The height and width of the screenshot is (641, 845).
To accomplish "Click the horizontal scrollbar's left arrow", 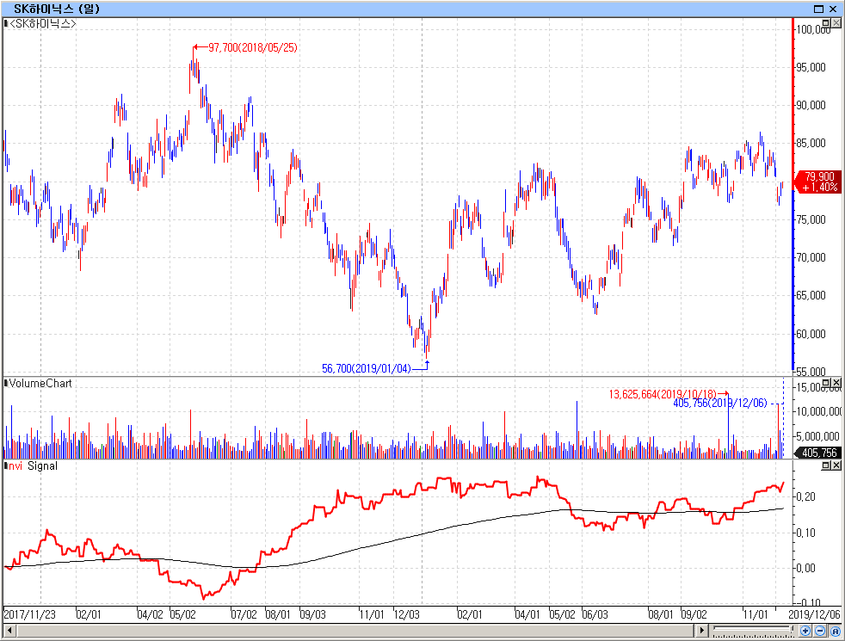I will pyautogui.click(x=9, y=630).
